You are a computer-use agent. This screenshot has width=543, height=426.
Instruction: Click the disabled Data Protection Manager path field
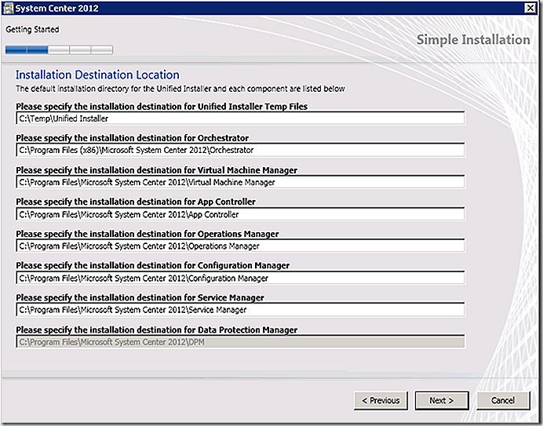(240, 342)
